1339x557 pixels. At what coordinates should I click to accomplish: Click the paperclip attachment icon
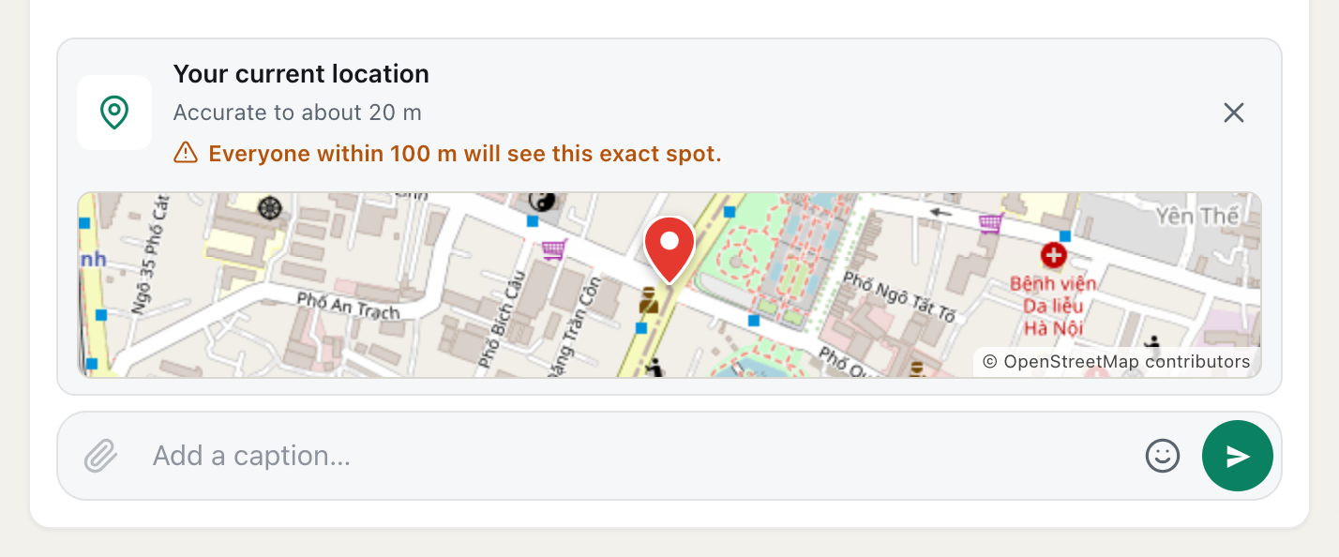point(100,456)
